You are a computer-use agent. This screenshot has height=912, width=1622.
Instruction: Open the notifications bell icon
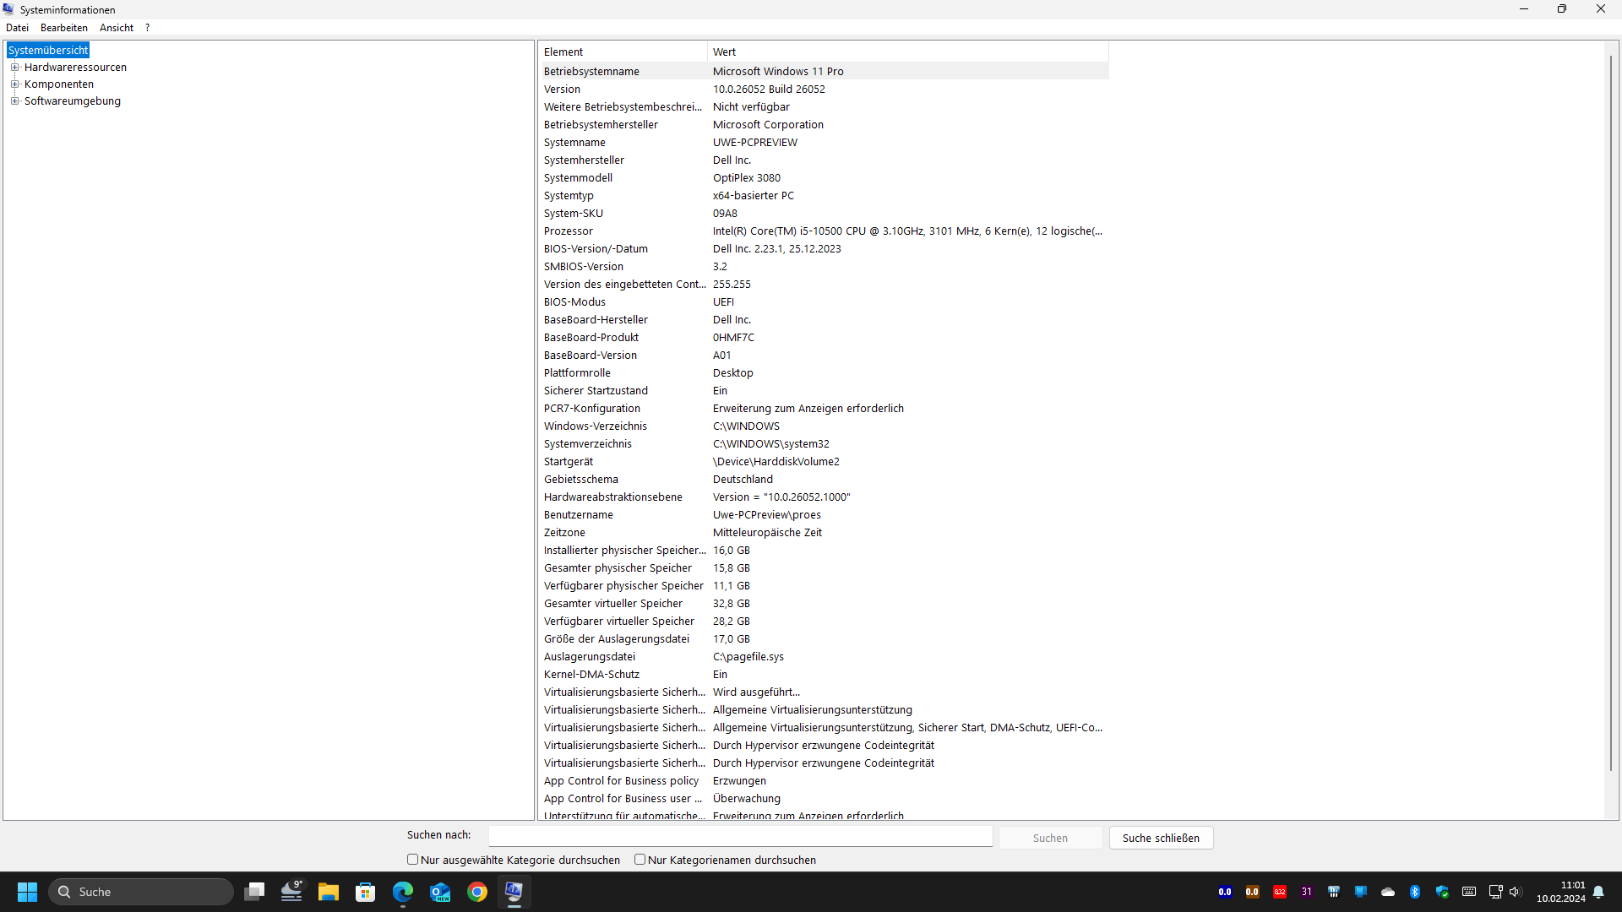point(1598,892)
